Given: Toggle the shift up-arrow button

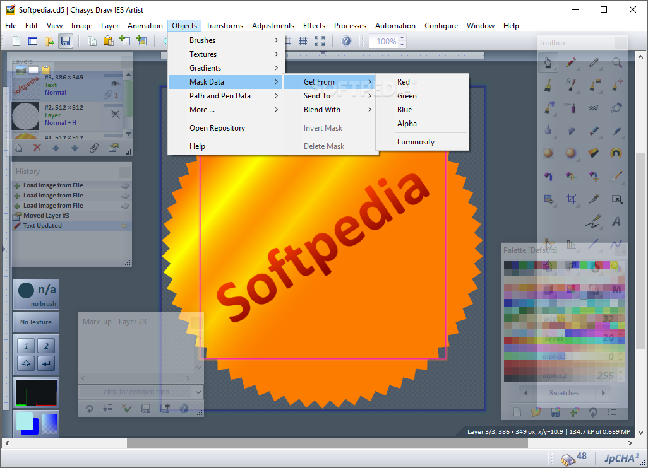Looking at the screenshot, I should [x=26, y=363].
